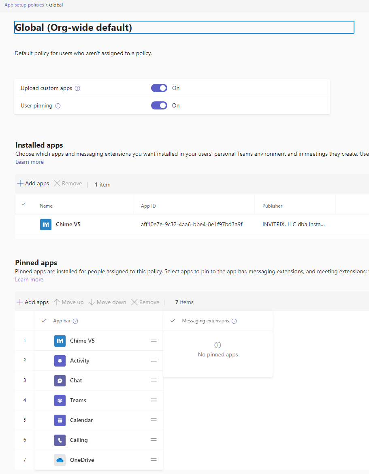Select all Messaging extensions
Viewport: 369px width, 474px height.
[173, 321]
